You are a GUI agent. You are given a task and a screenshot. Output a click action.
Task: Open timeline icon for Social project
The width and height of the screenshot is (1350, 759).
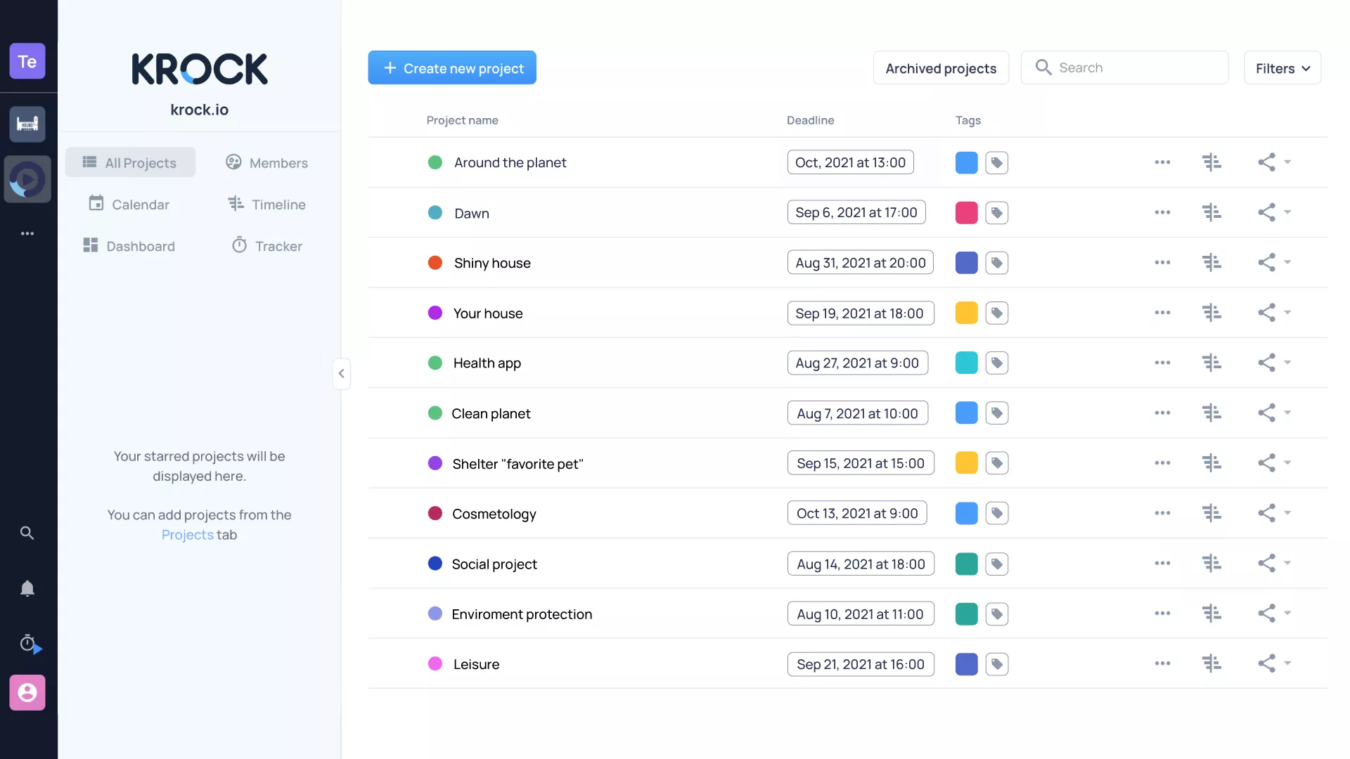pyautogui.click(x=1211, y=564)
